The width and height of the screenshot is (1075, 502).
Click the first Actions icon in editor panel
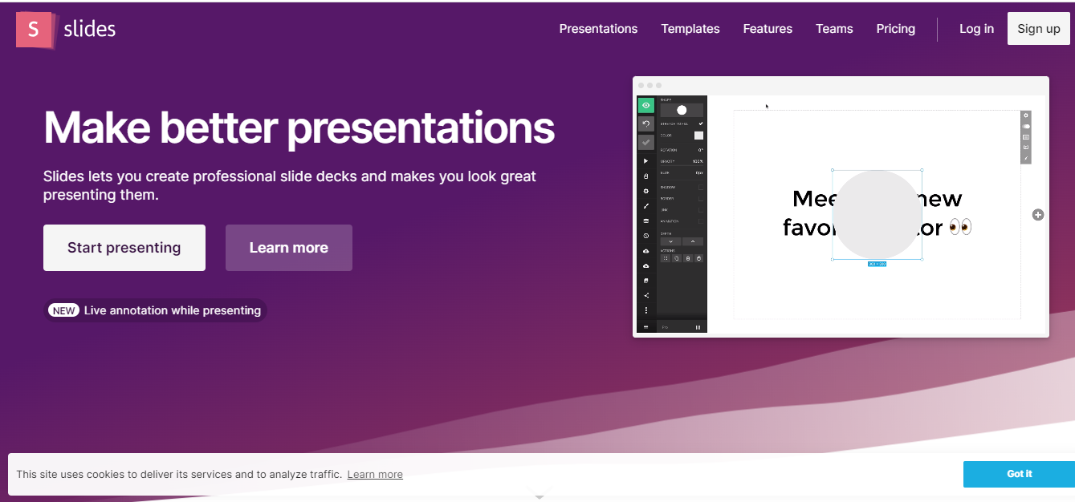pos(666,258)
